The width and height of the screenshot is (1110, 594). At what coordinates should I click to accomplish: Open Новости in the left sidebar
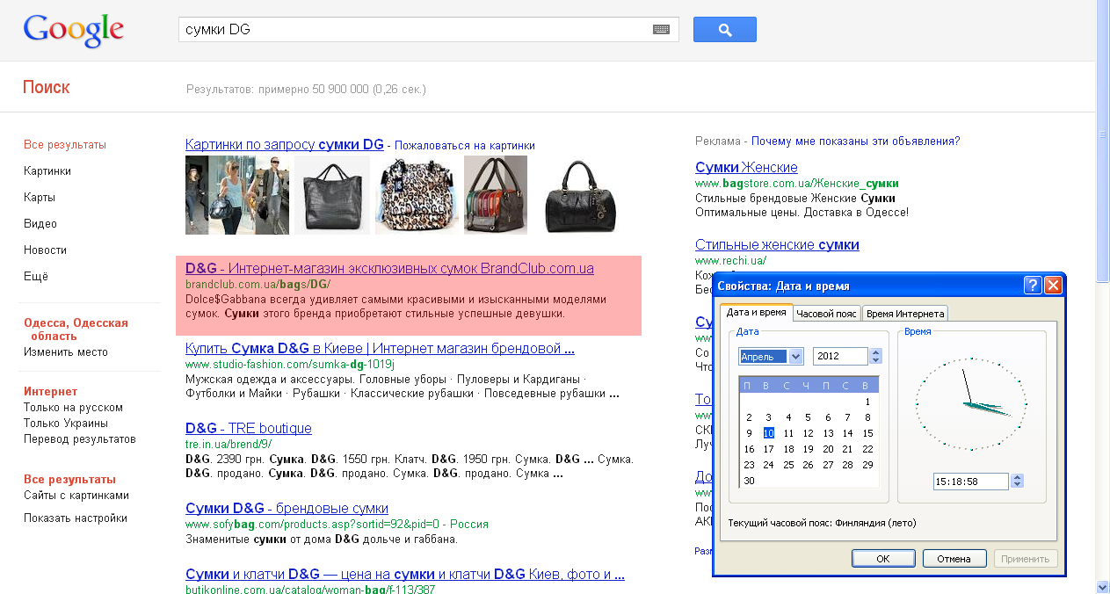click(x=45, y=250)
